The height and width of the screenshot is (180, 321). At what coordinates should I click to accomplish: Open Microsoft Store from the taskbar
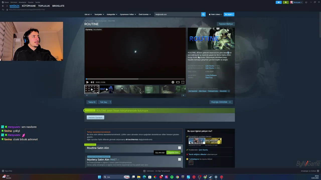click(x=150, y=177)
